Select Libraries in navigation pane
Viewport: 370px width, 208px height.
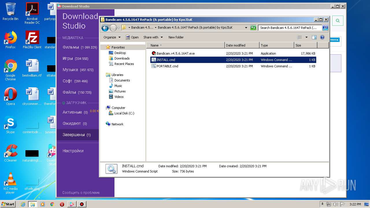tap(117, 75)
